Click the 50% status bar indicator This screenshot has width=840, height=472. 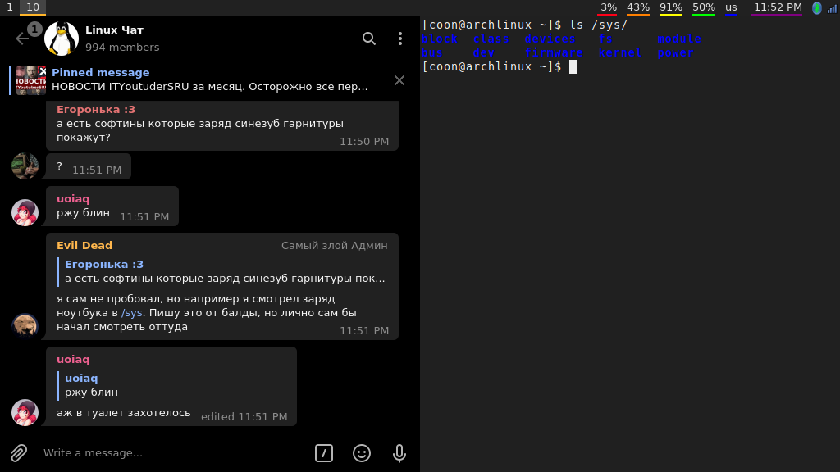(703, 7)
